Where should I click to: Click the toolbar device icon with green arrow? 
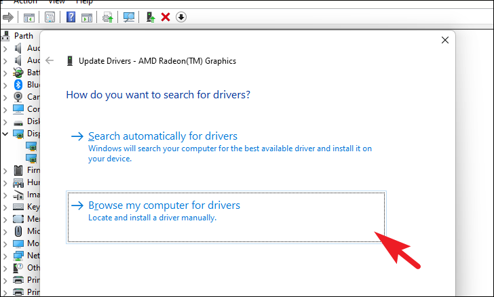[x=151, y=17]
